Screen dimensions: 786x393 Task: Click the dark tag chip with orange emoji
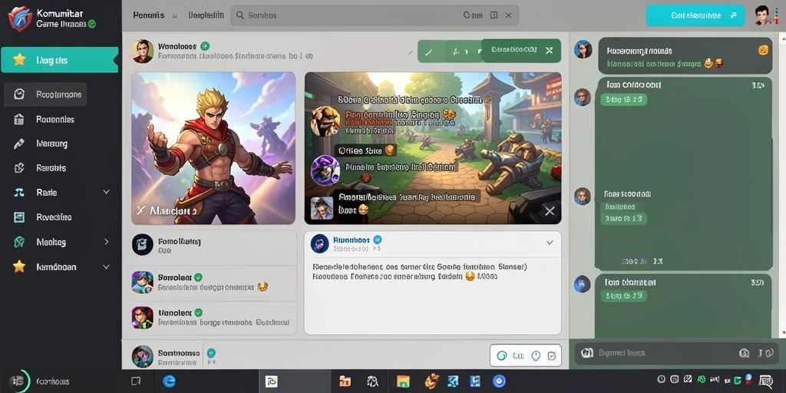pos(365,150)
